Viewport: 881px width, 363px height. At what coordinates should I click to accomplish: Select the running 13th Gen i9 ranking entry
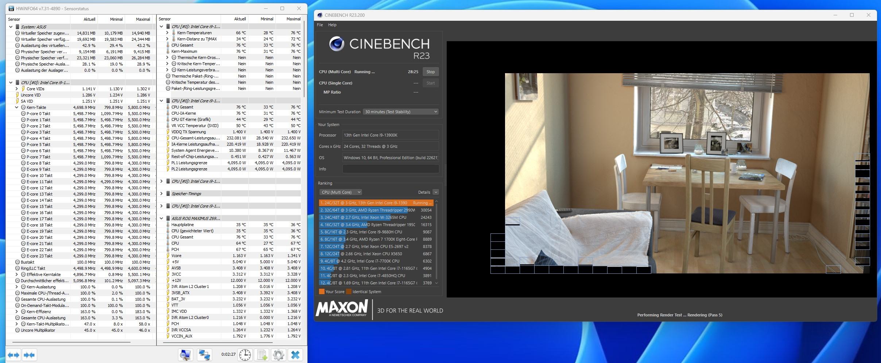click(x=376, y=203)
